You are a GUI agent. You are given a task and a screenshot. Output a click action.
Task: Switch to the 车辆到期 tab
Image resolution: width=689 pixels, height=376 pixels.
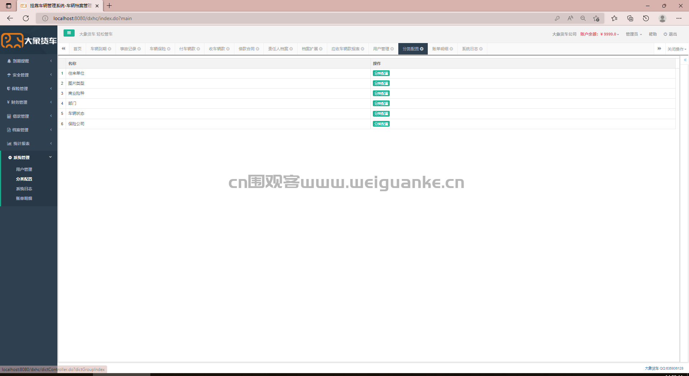click(x=98, y=49)
